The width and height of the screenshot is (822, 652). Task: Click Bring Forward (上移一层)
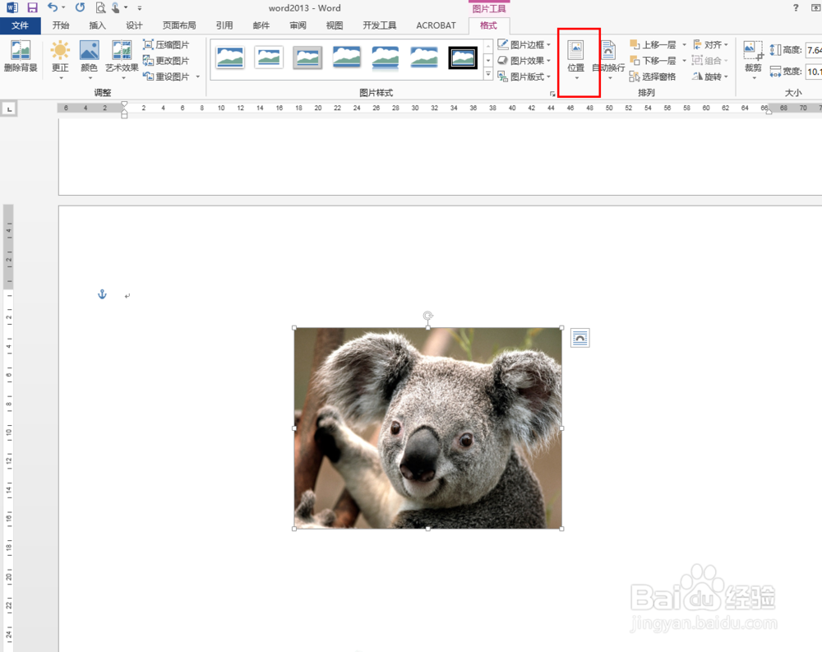653,44
